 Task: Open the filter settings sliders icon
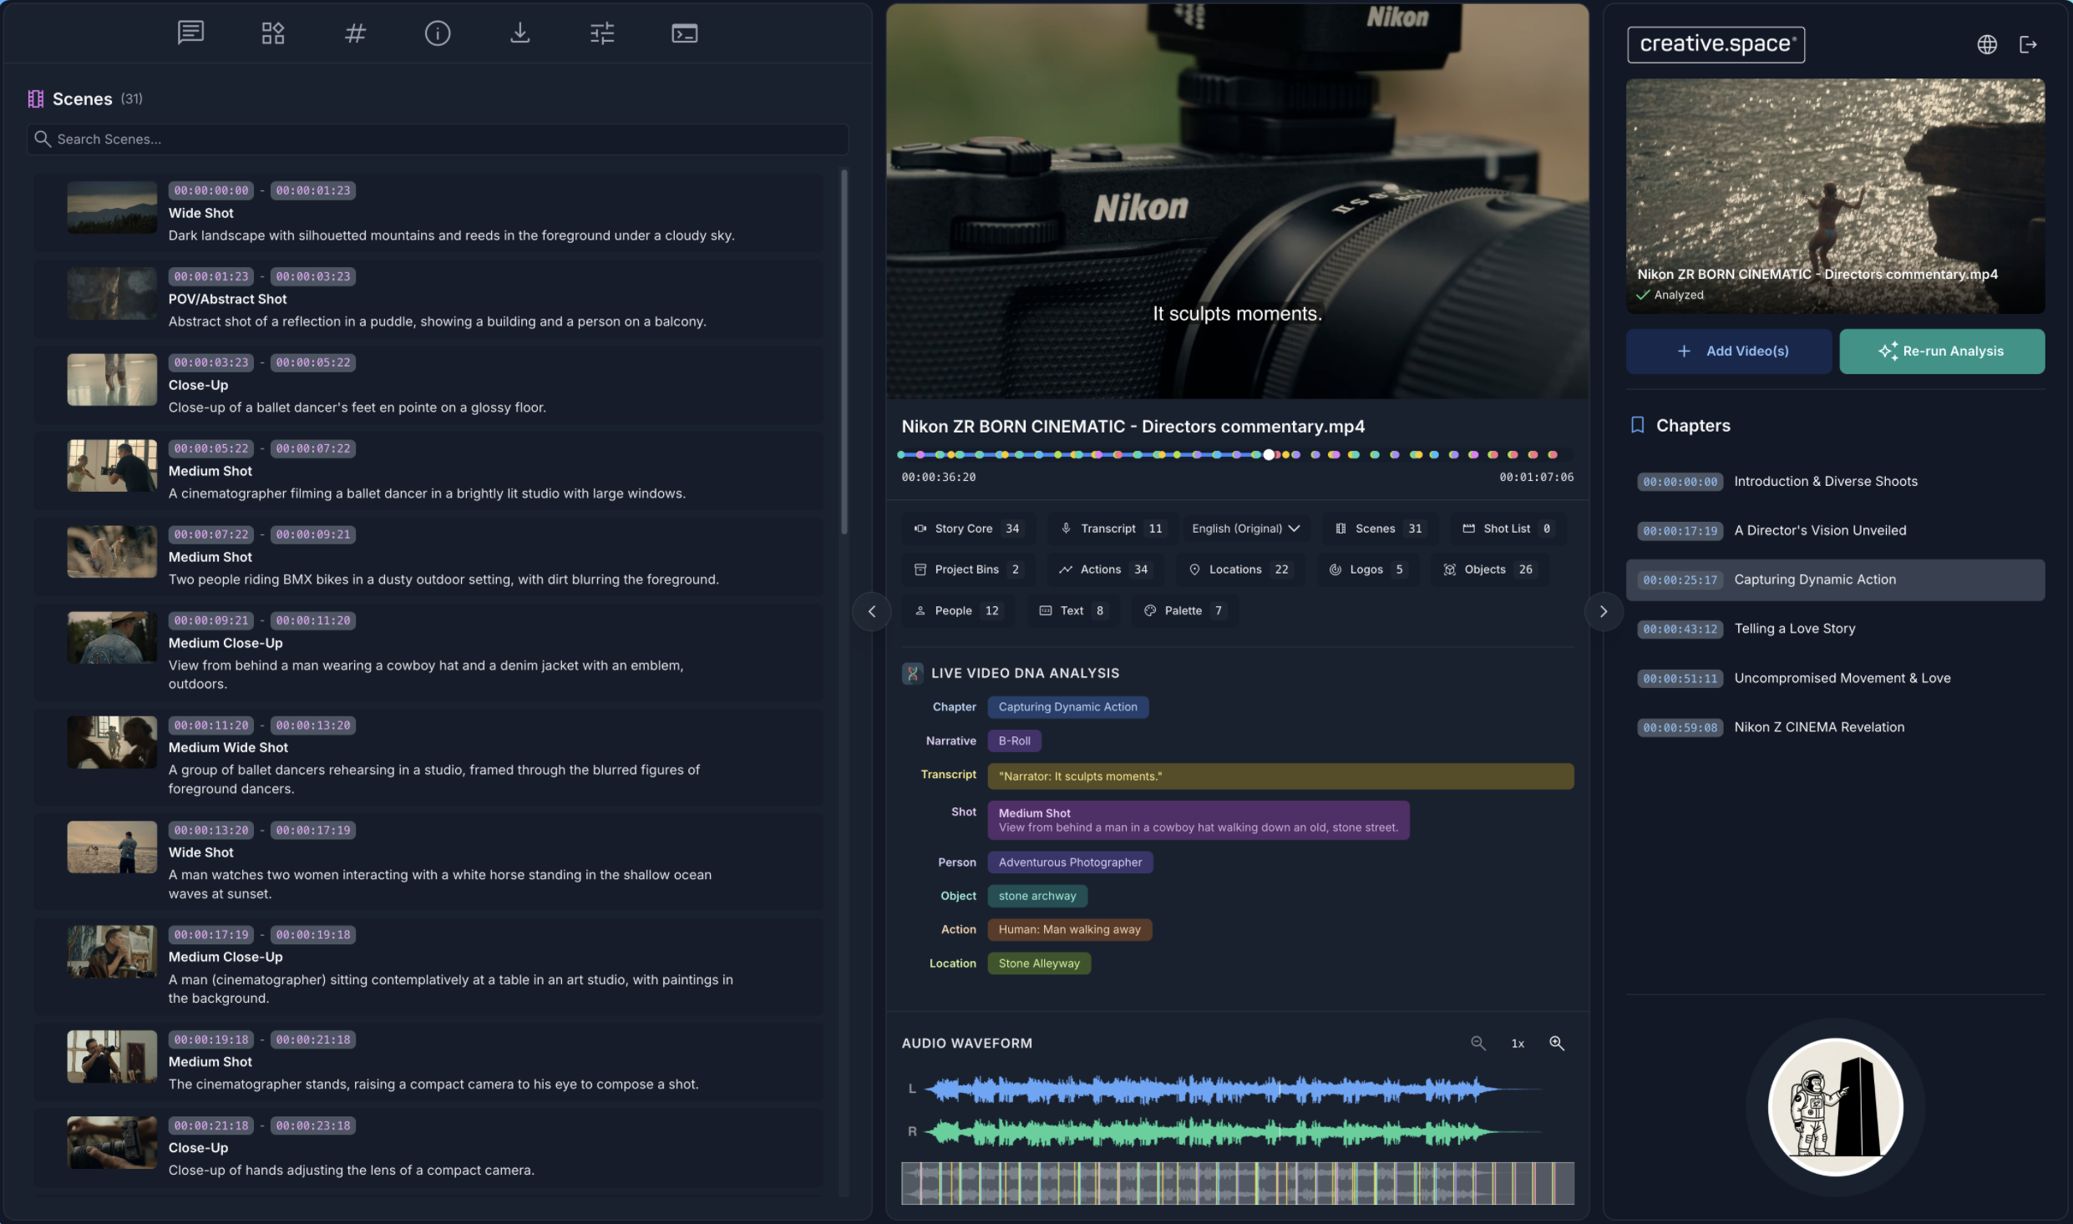(x=601, y=33)
